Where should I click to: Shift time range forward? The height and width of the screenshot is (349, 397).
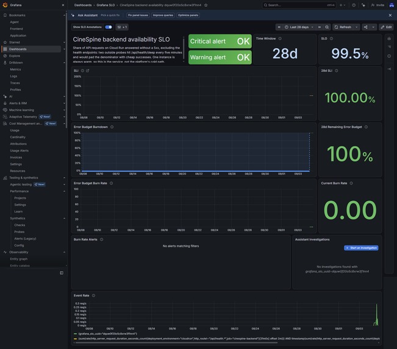point(320,27)
